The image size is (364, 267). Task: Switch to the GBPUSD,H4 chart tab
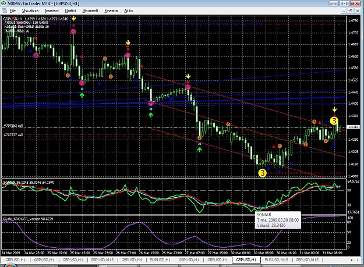tap(132, 260)
